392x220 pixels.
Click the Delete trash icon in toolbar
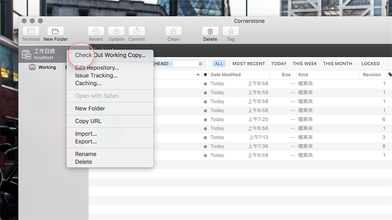point(210,31)
